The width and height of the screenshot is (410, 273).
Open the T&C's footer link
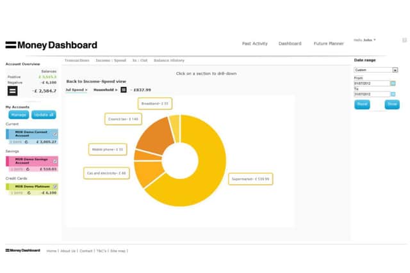point(101,251)
